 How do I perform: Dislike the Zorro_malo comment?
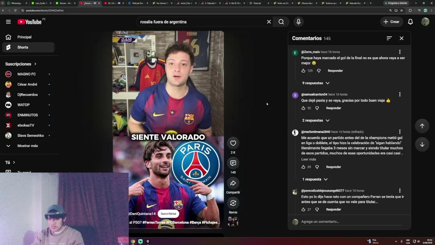pos(319,71)
